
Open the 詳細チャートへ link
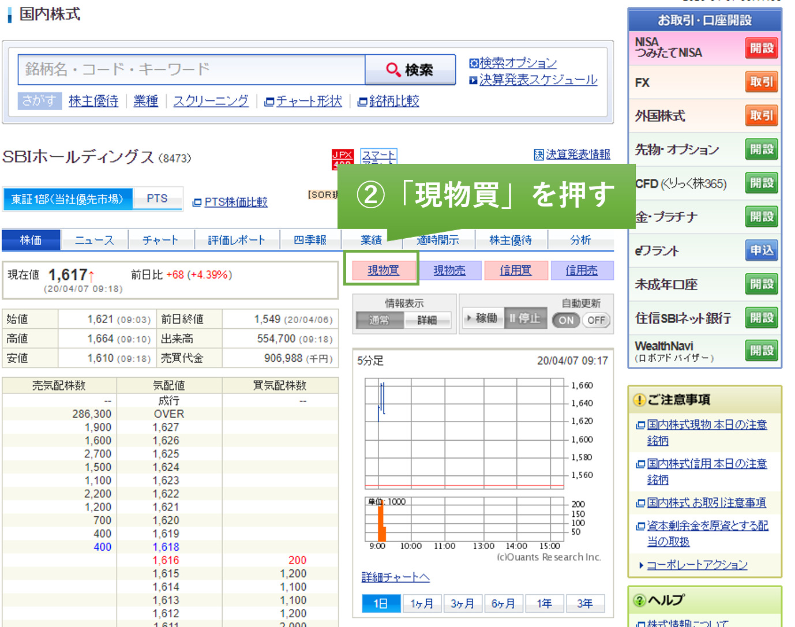coord(395,577)
